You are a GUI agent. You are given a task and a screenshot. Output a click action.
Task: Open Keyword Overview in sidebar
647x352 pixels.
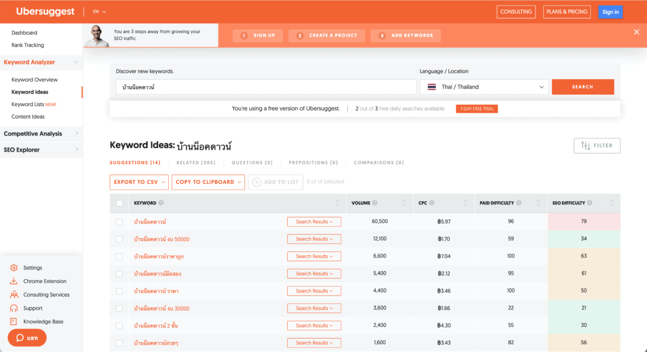tap(35, 80)
